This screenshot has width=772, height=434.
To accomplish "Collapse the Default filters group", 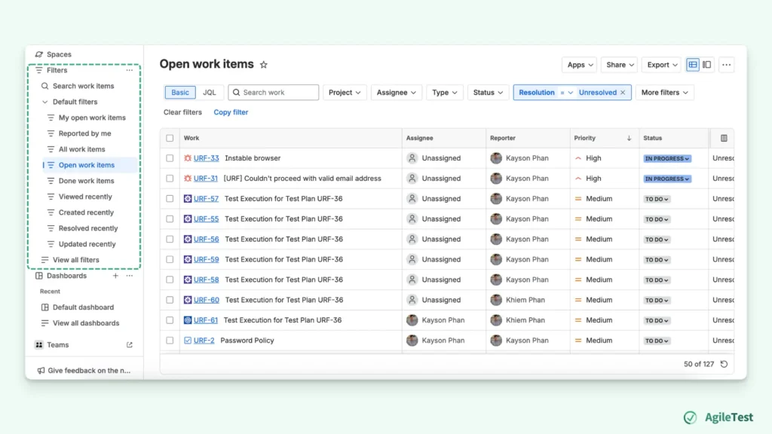I will coord(44,102).
